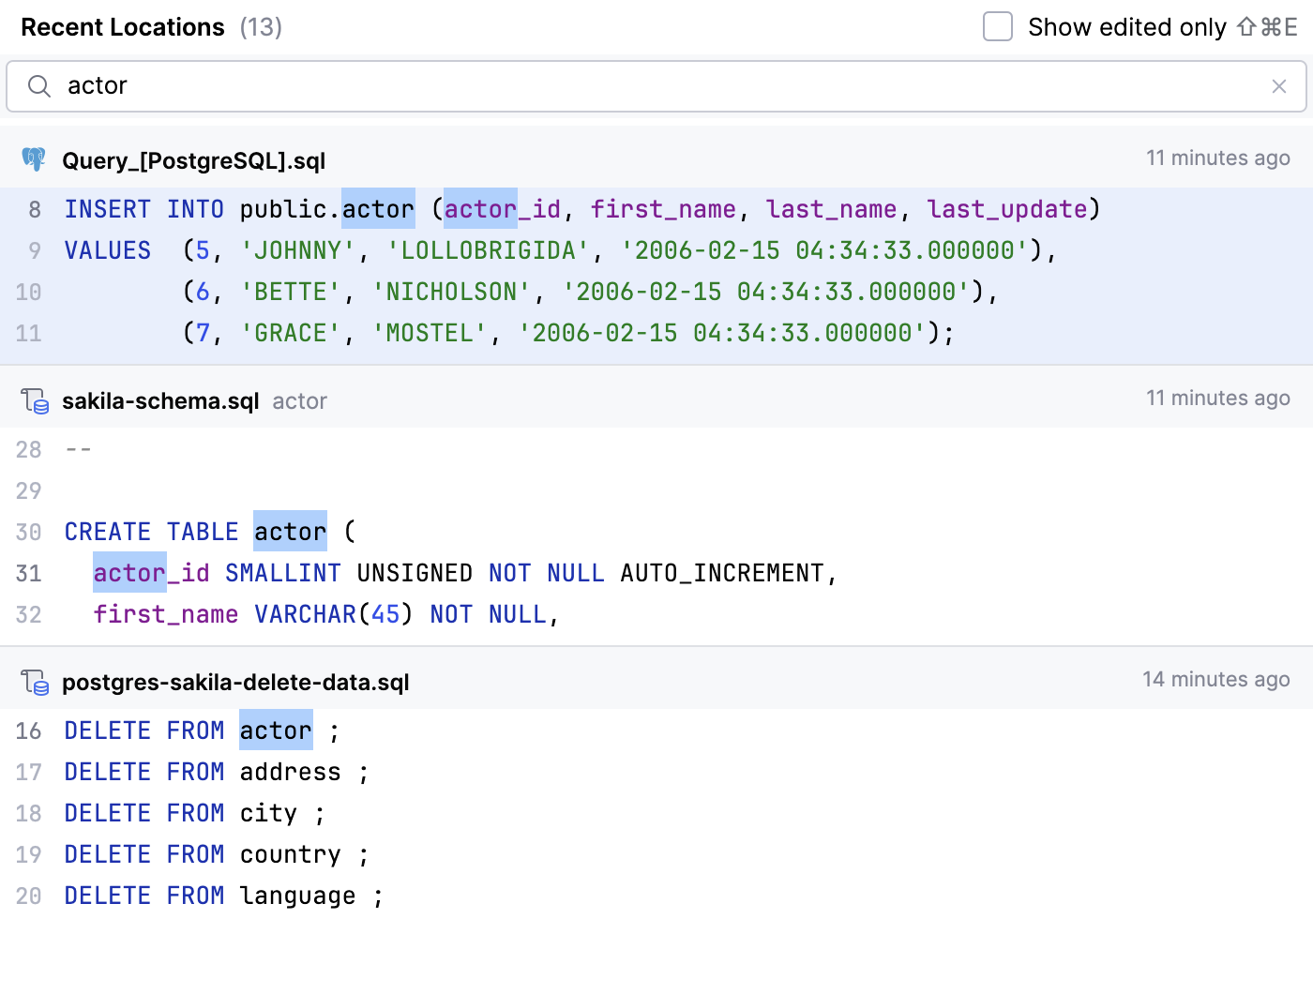Click the Recent Locations title
The width and height of the screenshot is (1313, 994).
point(123,27)
